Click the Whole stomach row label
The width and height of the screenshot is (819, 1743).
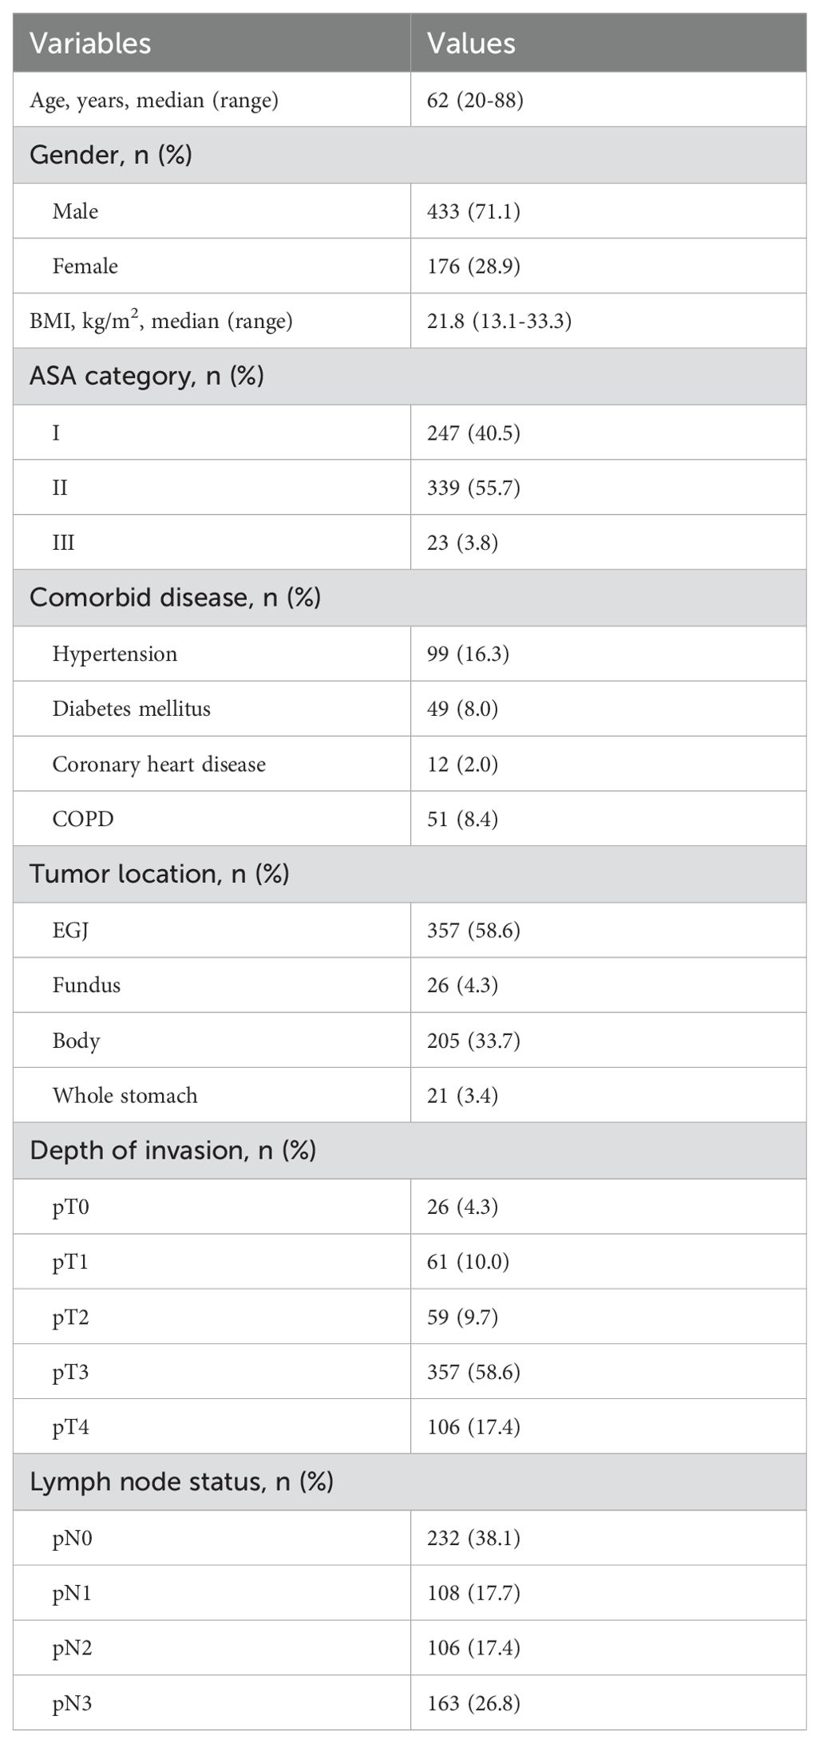[x=125, y=1096]
